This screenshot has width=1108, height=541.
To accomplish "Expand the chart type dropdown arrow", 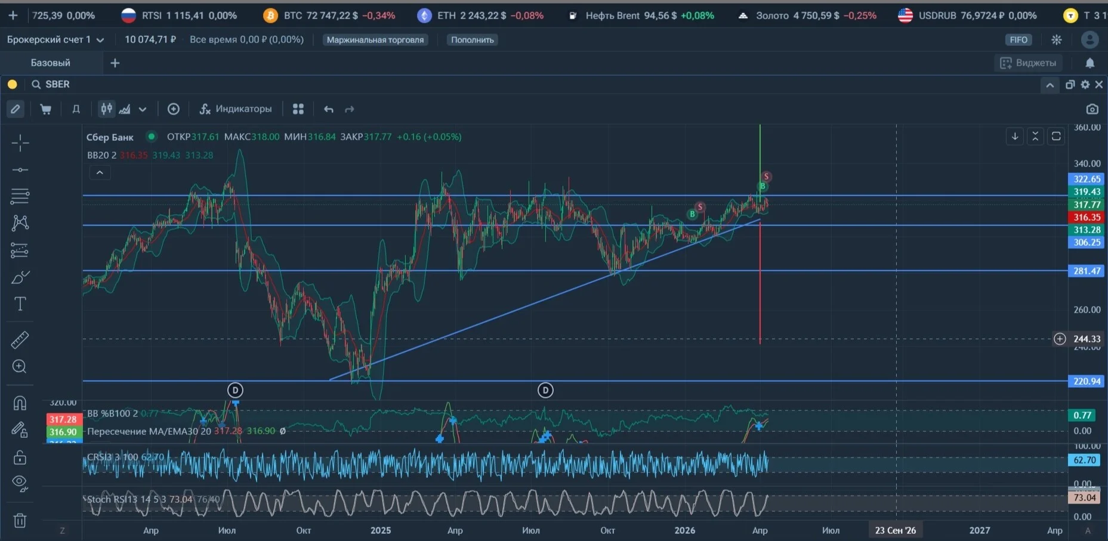I will (x=143, y=109).
